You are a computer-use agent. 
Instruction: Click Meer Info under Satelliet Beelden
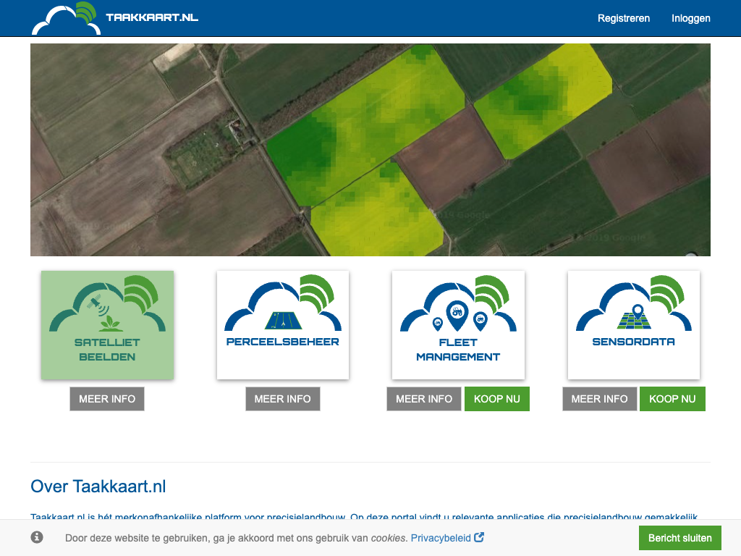coord(107,399)
